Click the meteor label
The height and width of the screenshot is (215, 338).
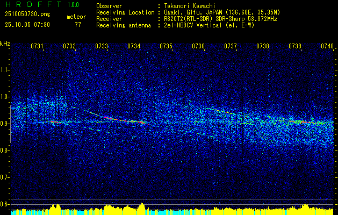(x=76, y=17)
